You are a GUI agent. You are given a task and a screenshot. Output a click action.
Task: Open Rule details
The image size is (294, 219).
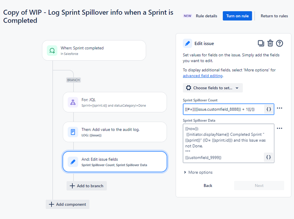[x=206, y=16]
